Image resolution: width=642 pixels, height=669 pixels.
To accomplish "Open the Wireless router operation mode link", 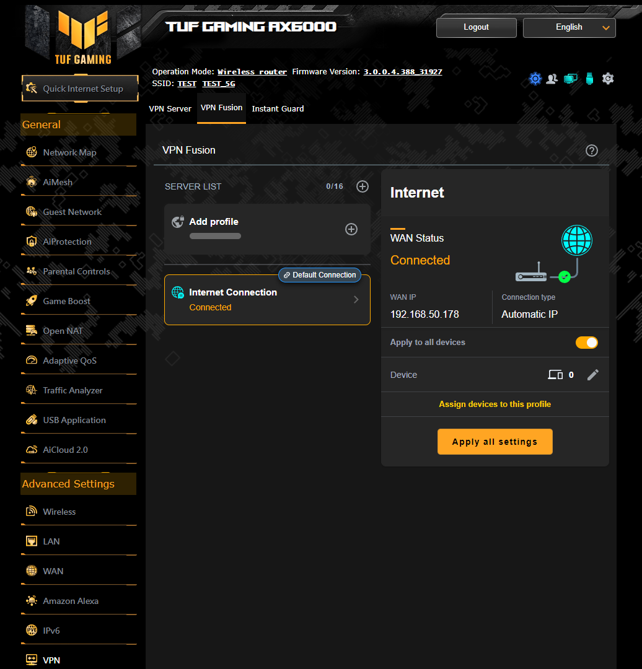I will pyautogui.click(x=252, y=72).
